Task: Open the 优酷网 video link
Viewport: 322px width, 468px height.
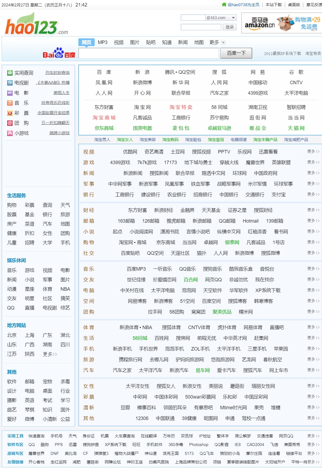Action: coord(130,152)
